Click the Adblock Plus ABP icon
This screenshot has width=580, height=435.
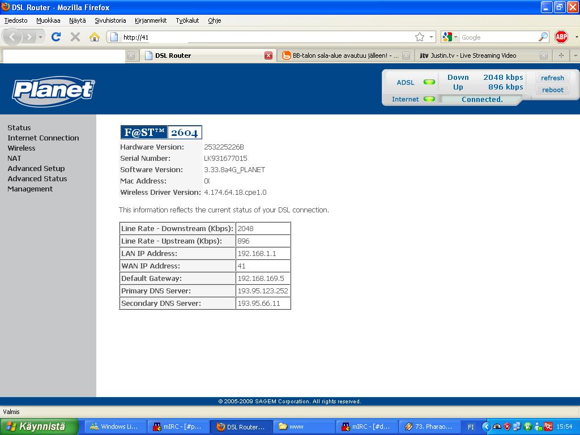coord(561,37)
